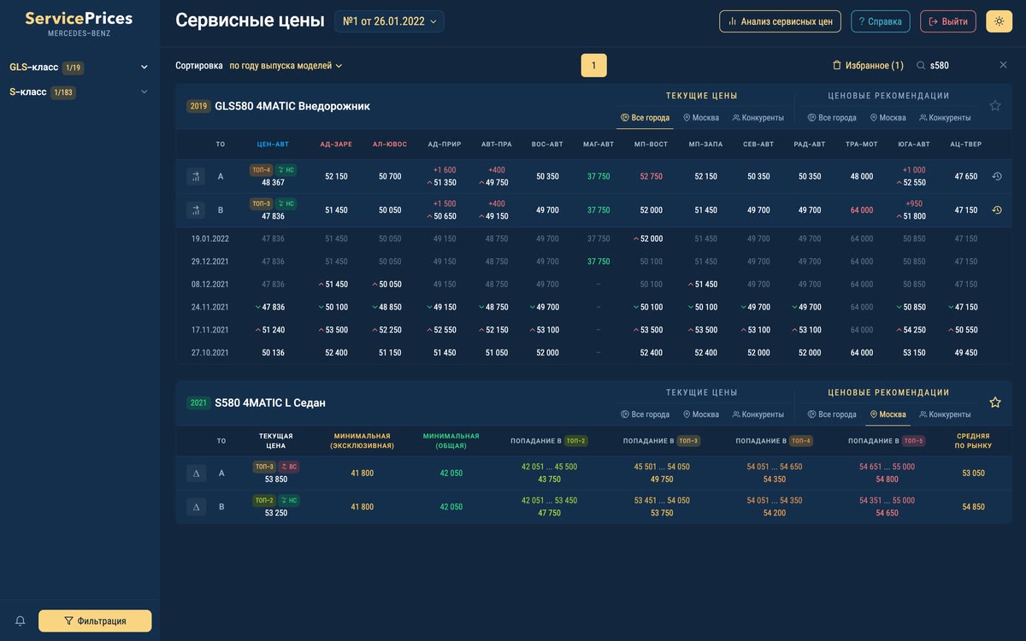
Task: Select Москва under GLS580 Ценовые рекомендации
Action: pyautogui.click(x=887, y=118)
